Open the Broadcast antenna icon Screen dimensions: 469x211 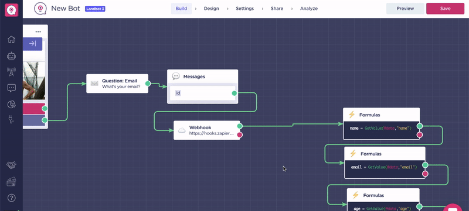pyautogui.click(x=11, y=72)
